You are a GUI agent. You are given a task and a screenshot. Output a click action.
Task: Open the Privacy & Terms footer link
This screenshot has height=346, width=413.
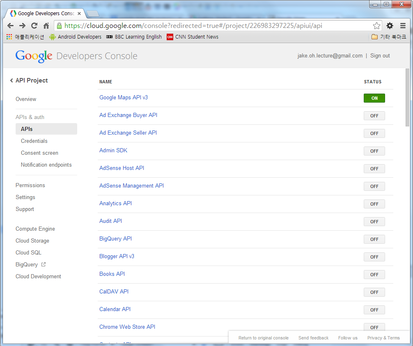383,338
